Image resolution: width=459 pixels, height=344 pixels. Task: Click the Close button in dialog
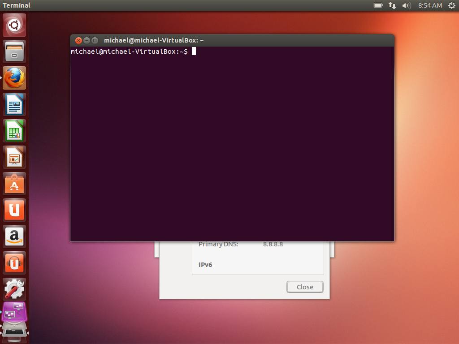click(x=305, y=287)
